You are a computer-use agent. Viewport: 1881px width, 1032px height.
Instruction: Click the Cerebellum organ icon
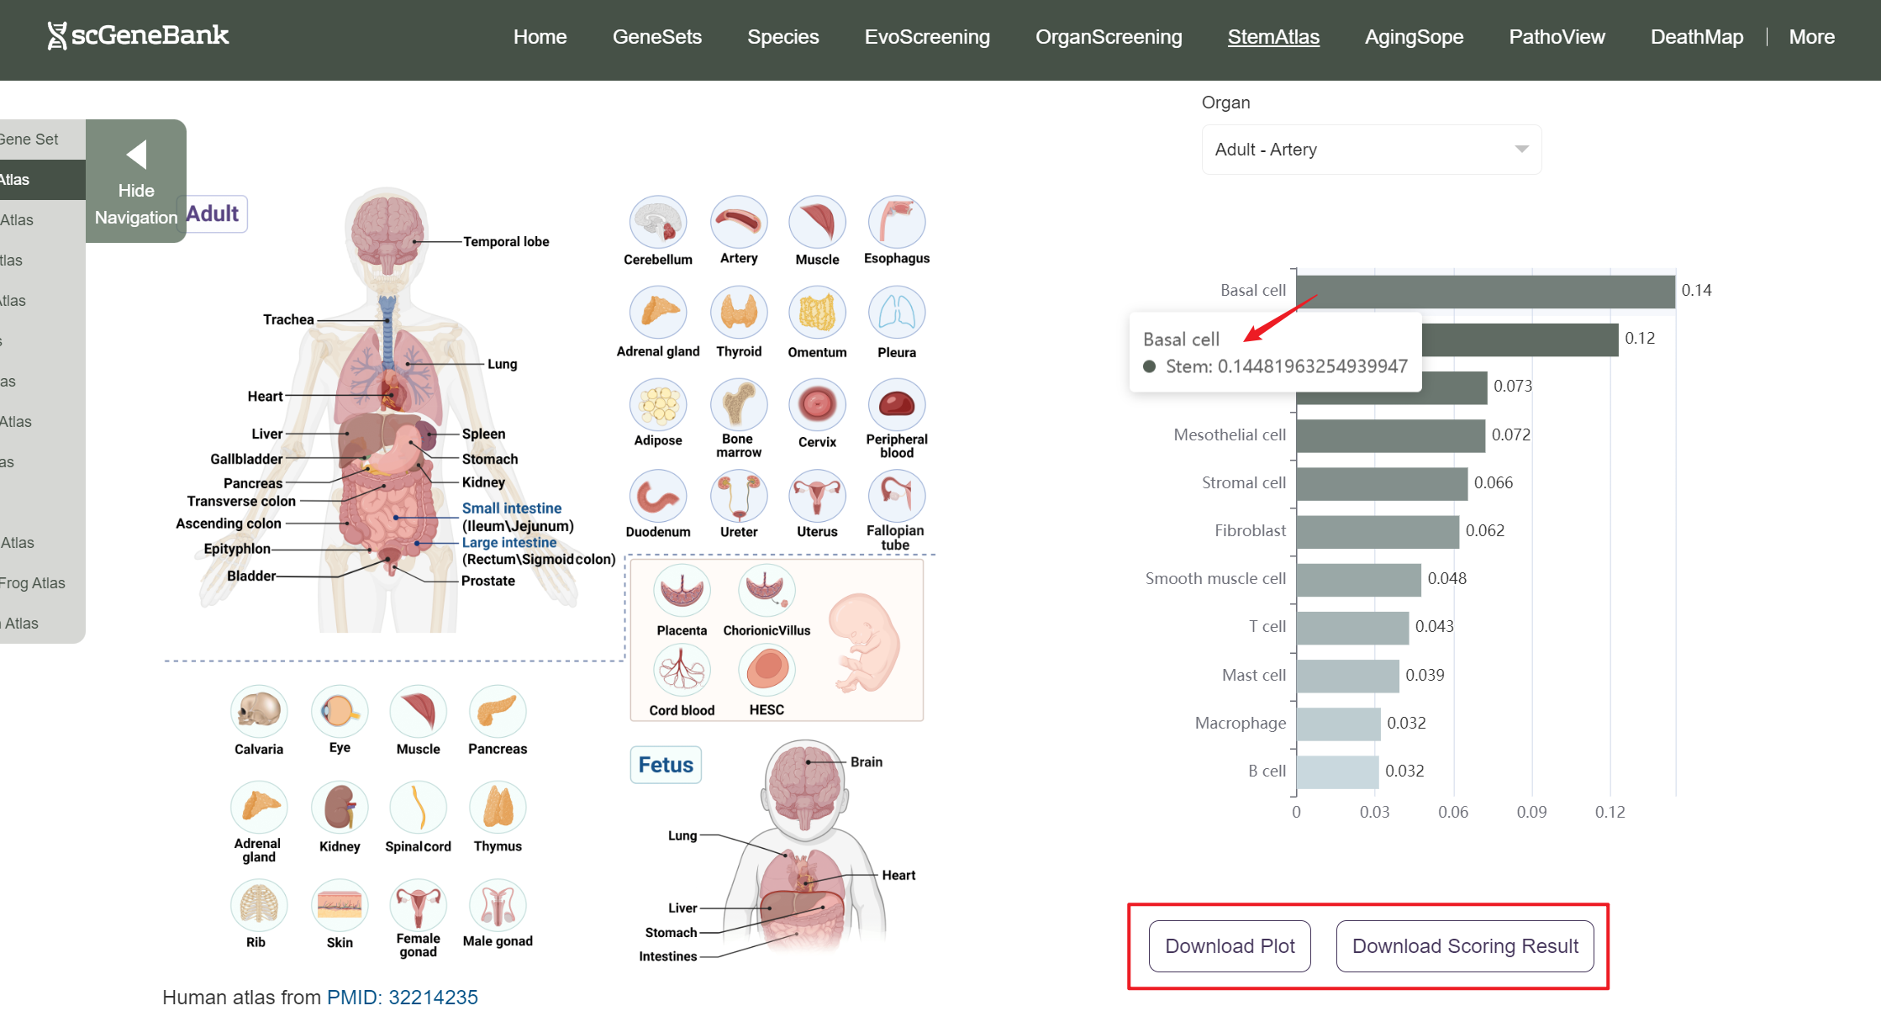(658, 223)
